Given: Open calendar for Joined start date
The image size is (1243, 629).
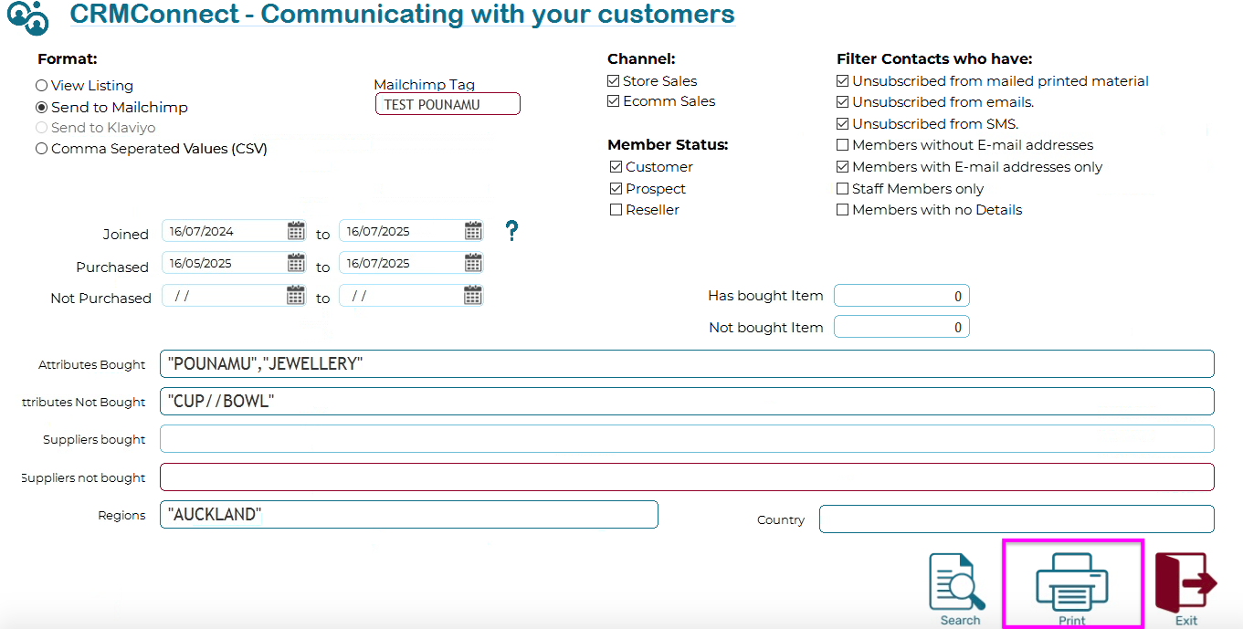Looking at the screenshot, I should click(296, 230).
